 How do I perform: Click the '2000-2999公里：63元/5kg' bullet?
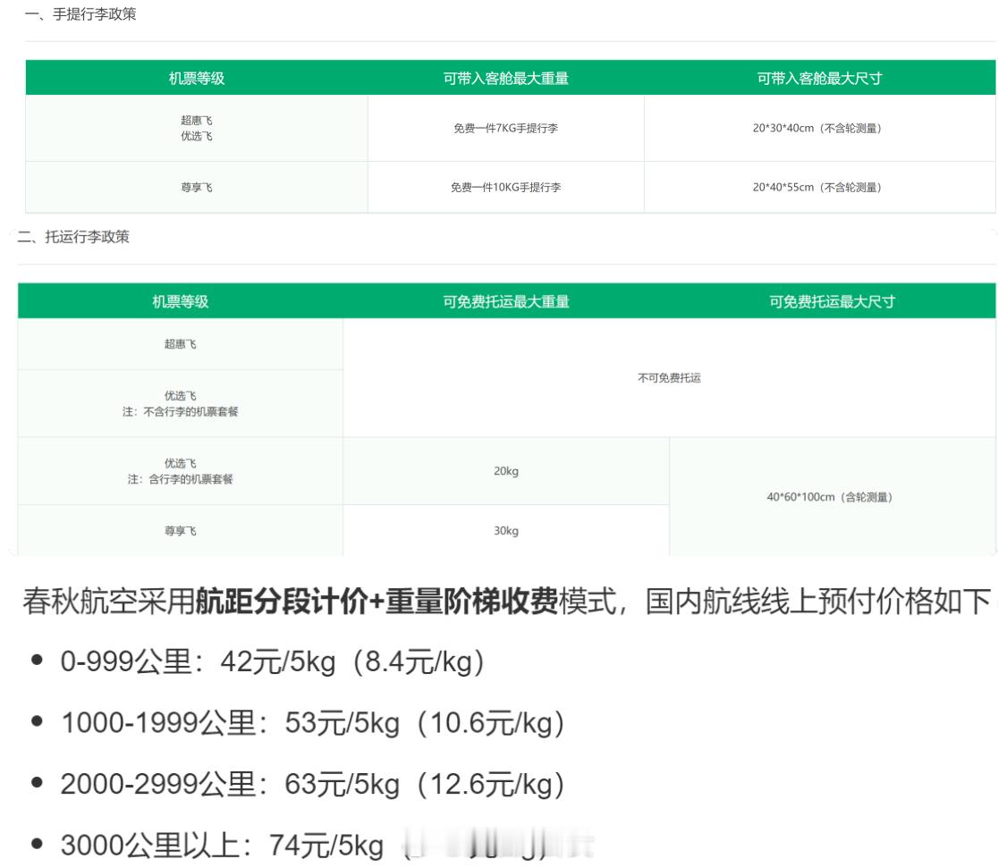click(312, 784)
